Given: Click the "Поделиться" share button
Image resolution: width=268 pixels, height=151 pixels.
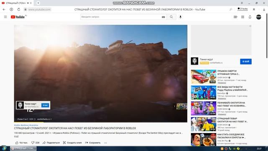Looking at the screenshot, I should [51, 143].
